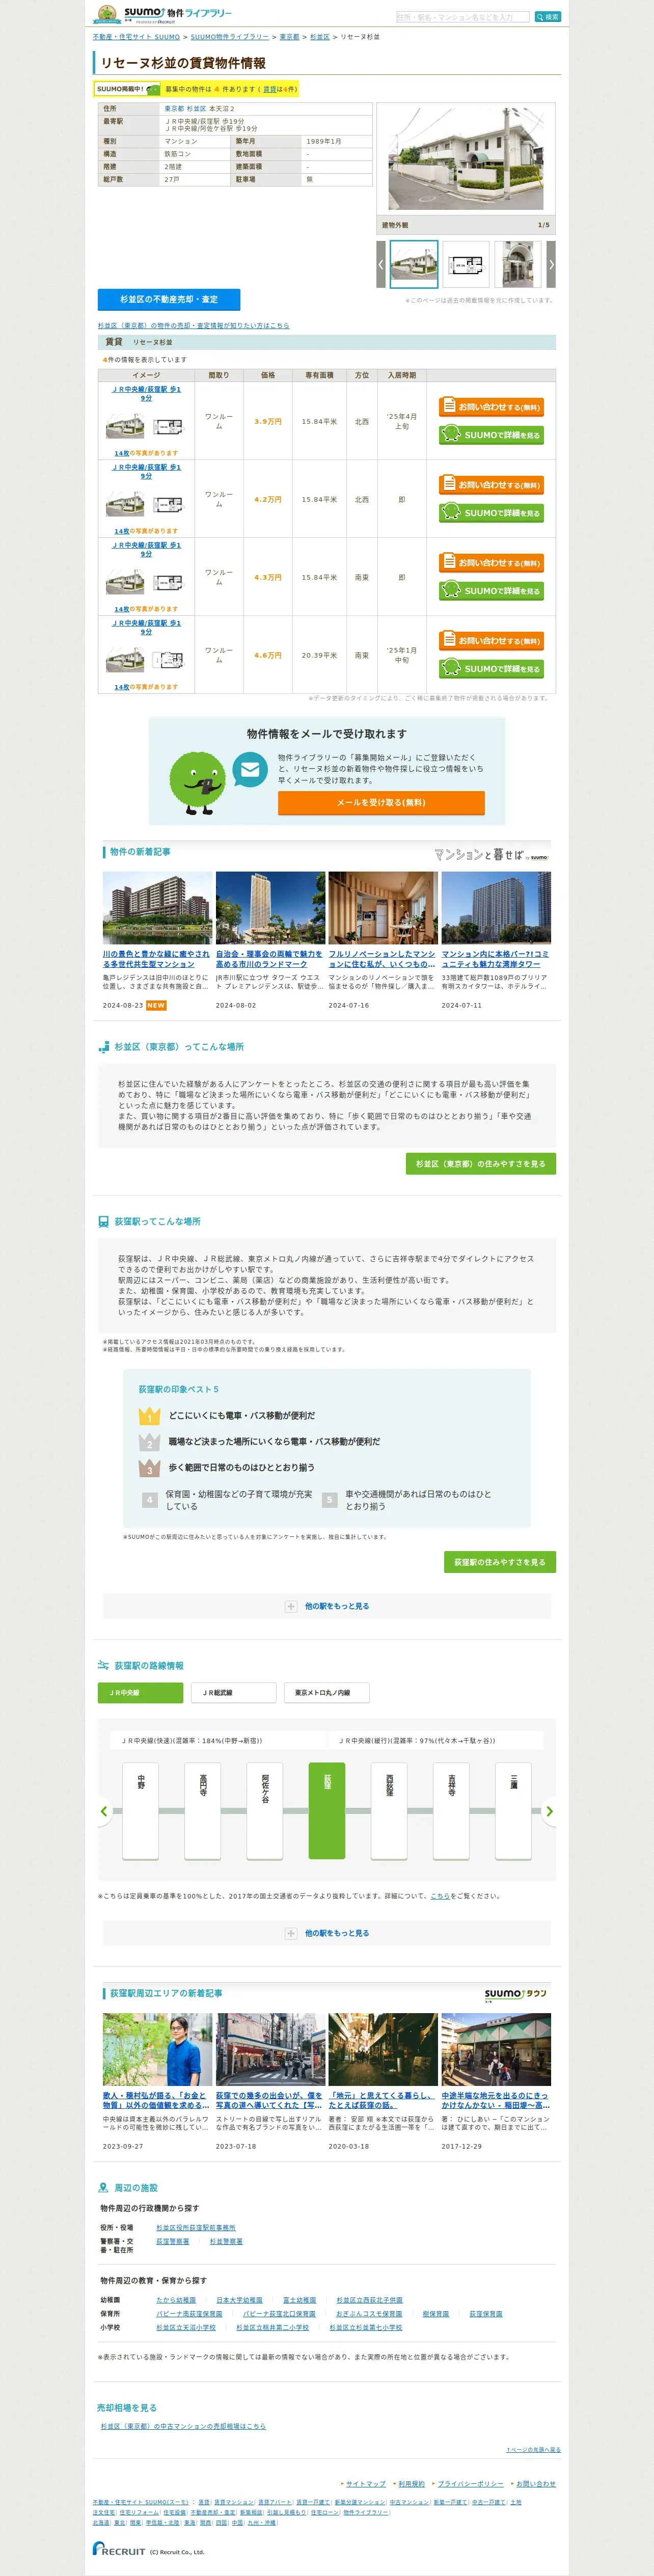Screen dimensions: 654x2576
Task: Click the SUUMO物件ライブラリー logo
Action: coord(163,14)
